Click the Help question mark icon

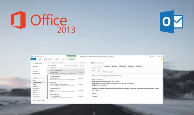150,57
